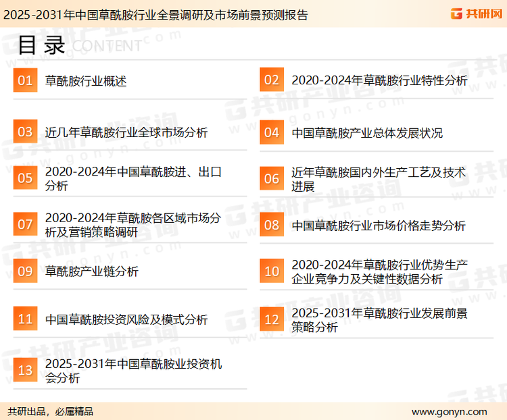The image size is (507, 420).
Task: Click the orange 06 number badge
Action: pyautogui.click(x=272, y=178)
